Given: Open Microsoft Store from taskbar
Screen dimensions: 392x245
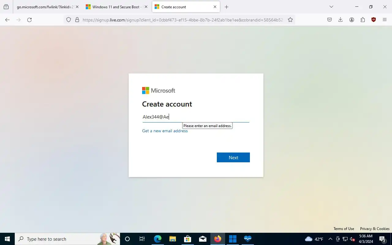Looking at the screenshot, I should click(187, 239).
